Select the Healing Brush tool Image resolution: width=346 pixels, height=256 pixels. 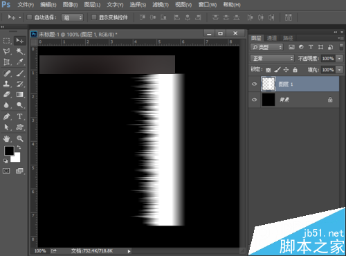[x=6, y=73]
